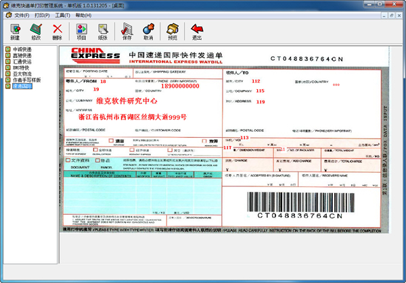The image size is (406, 283).
Task: Open the 项目 (Items) toolbar icon
Action: [x=81, y=32]
